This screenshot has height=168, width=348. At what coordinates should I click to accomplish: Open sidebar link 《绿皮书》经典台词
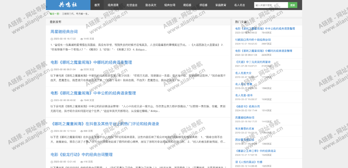point(247,106)
